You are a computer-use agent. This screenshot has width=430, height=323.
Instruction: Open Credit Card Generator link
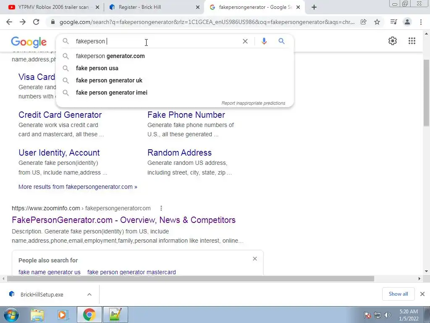(x=60, y=115)
